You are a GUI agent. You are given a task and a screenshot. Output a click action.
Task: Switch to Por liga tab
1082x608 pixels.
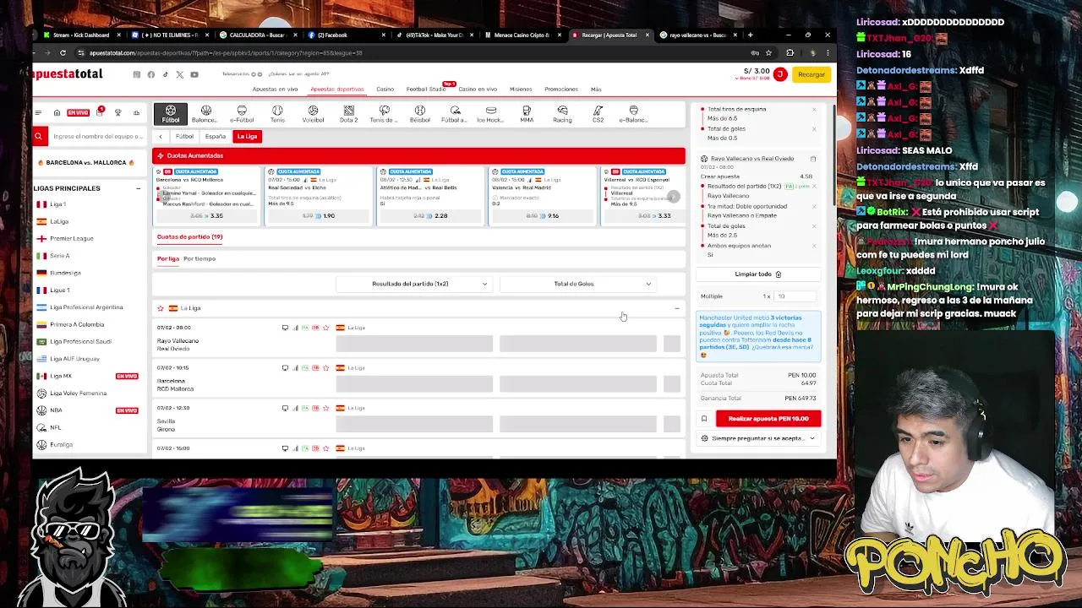coord(167,258)
